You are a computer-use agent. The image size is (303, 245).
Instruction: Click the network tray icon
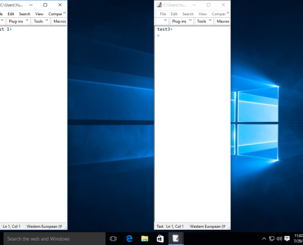(x=272, y=238)
